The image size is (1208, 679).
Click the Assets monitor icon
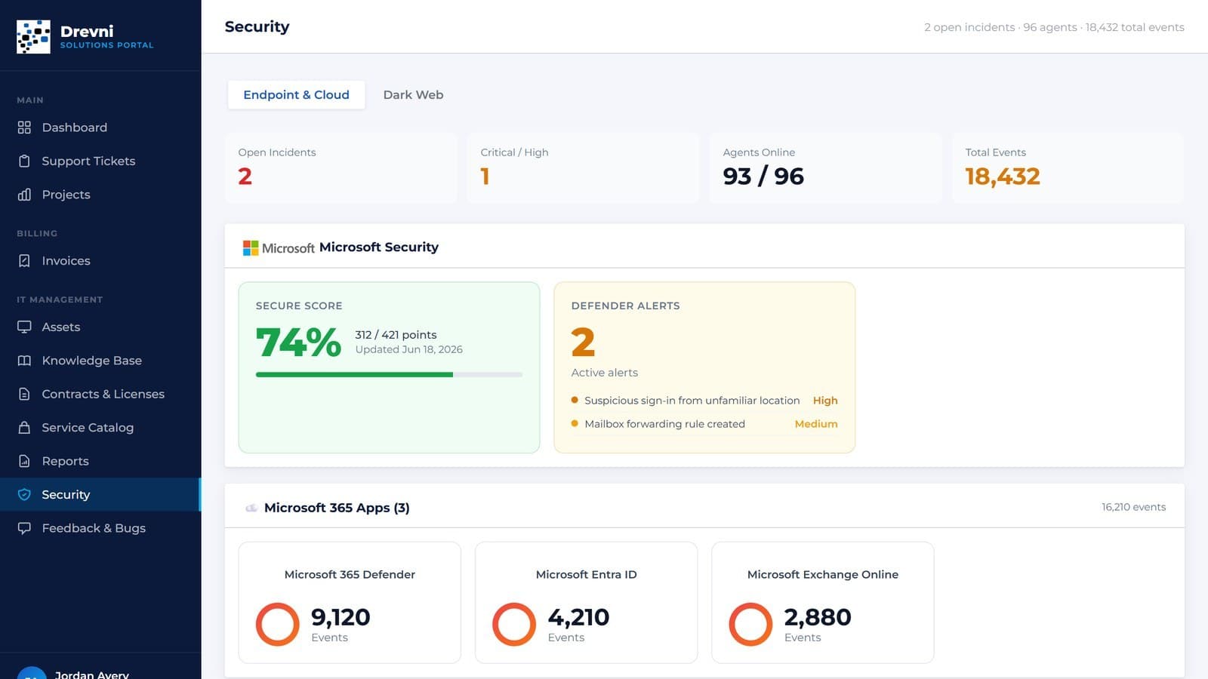click(24, 327)
